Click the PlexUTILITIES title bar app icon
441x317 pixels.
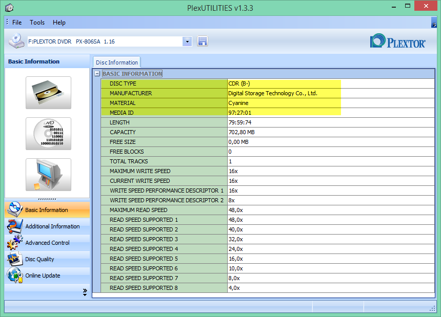(9, 8)
